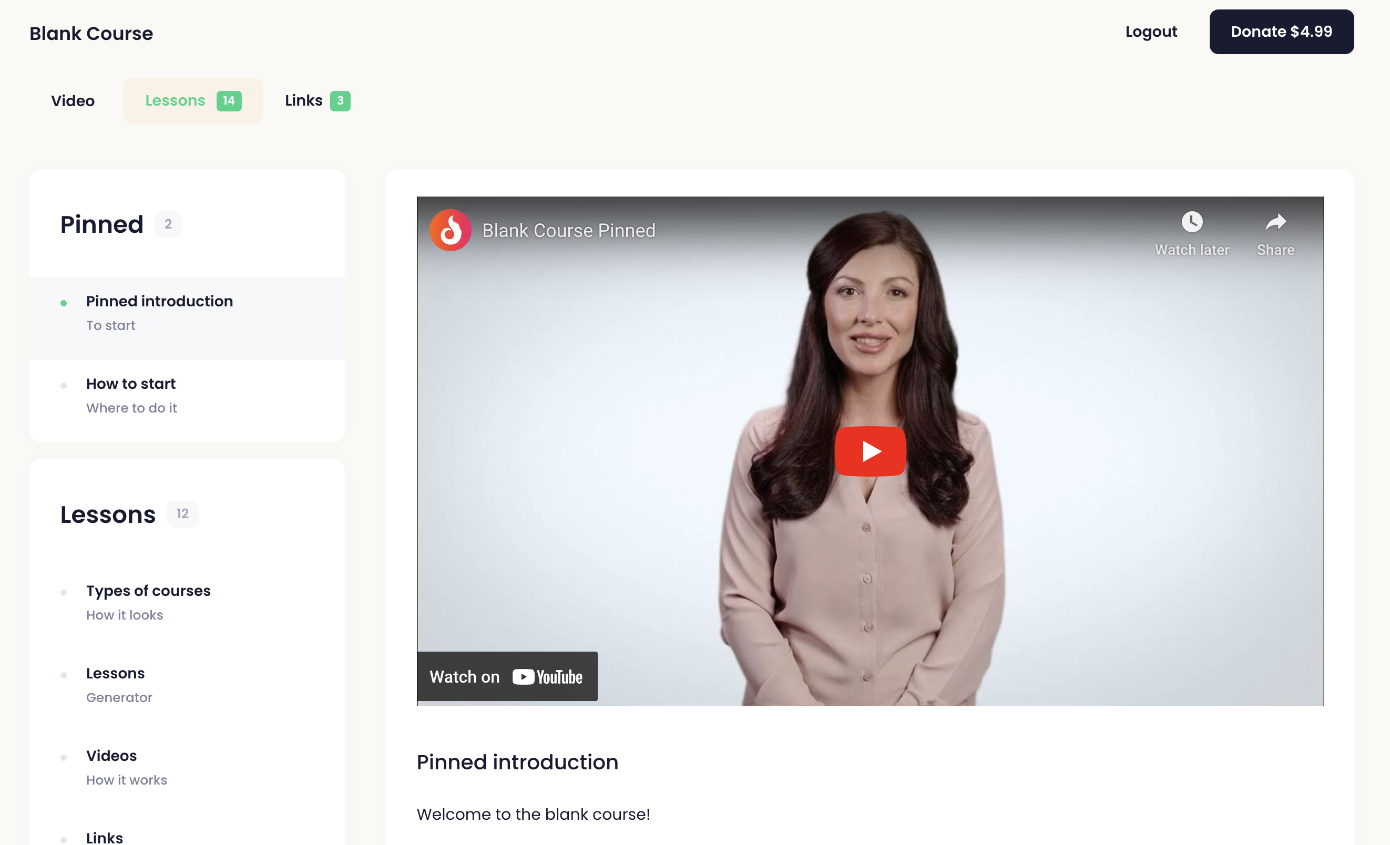Click the channel flame logo avatar
Screen dimensions: 1390x845
tap(450, 231)
